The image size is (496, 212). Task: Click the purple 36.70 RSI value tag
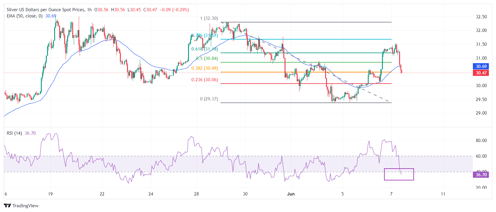[x=481, y=175]
